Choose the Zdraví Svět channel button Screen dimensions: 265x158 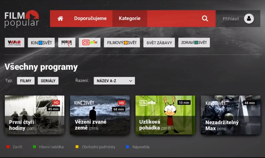[194, 42]
